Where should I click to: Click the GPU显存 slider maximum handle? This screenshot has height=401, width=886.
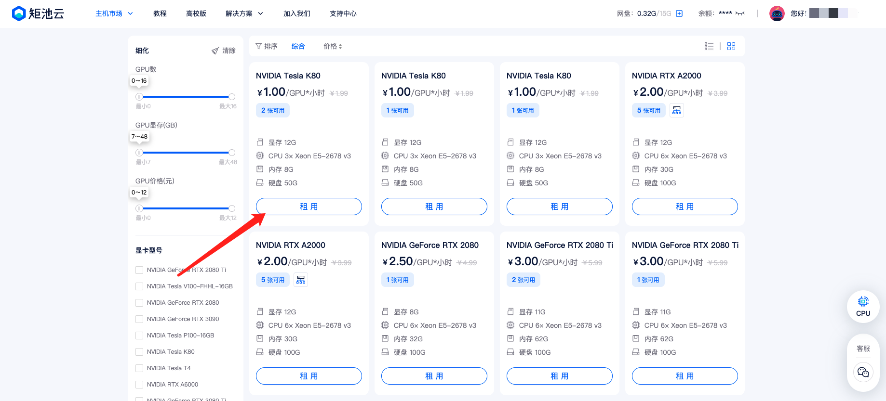tap(232, 153)
